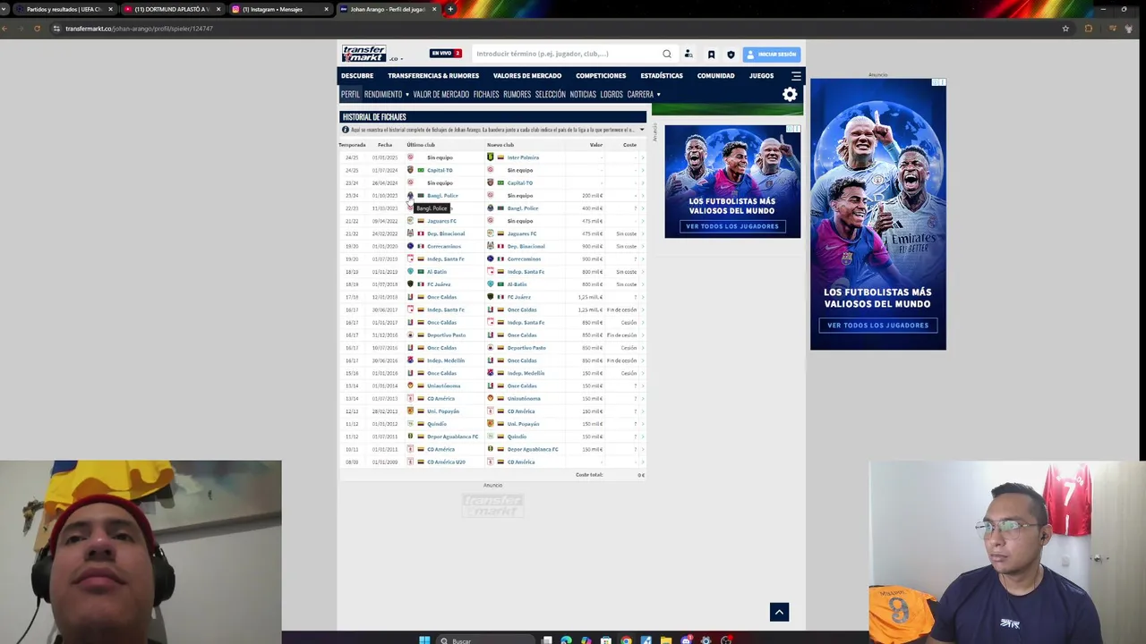Open the Windows Start button
This screenshot has height=644, width=1146.
pos(424,640)
